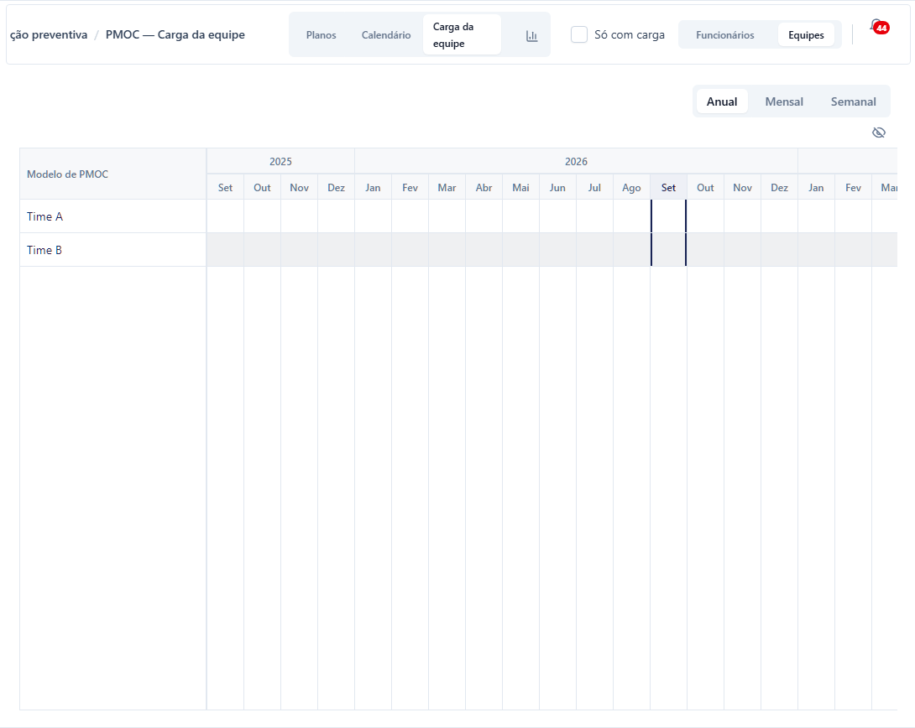Go to preventiva breadcrumb link
The image size is (915, 728).
coord(49,35)
